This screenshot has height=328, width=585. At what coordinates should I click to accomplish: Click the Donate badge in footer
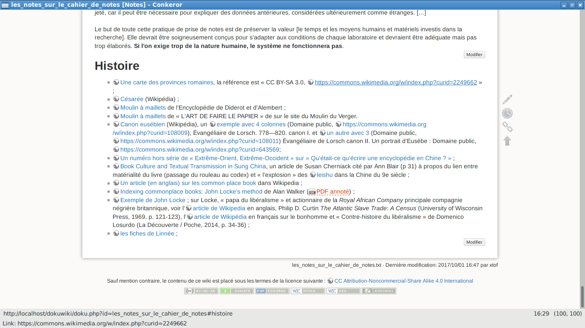(x=236, y=291)
